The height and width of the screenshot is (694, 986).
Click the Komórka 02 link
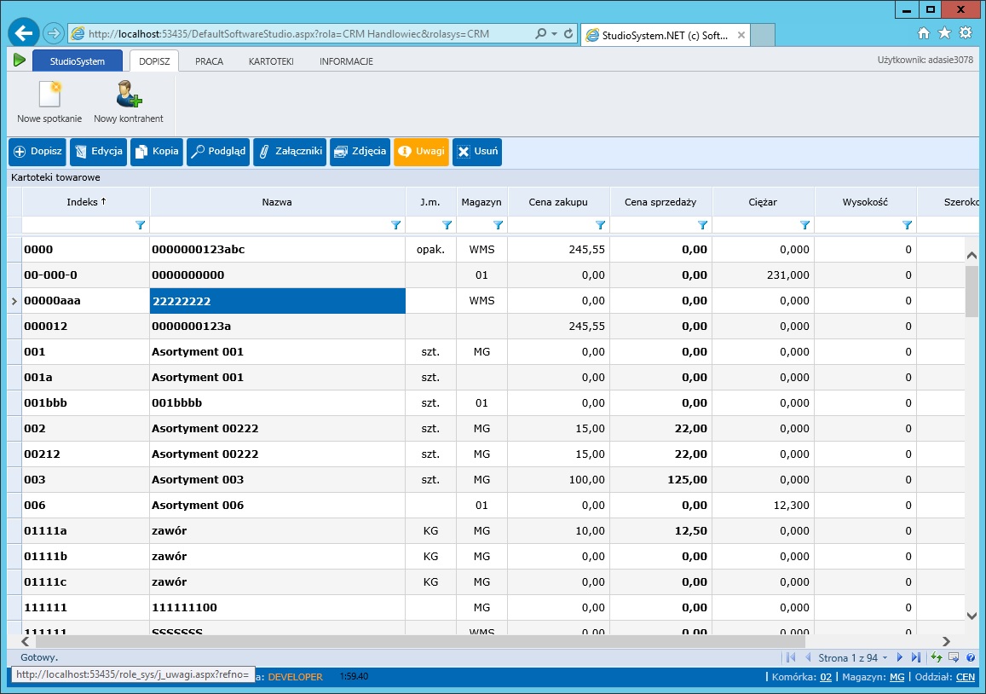(826, 677)
